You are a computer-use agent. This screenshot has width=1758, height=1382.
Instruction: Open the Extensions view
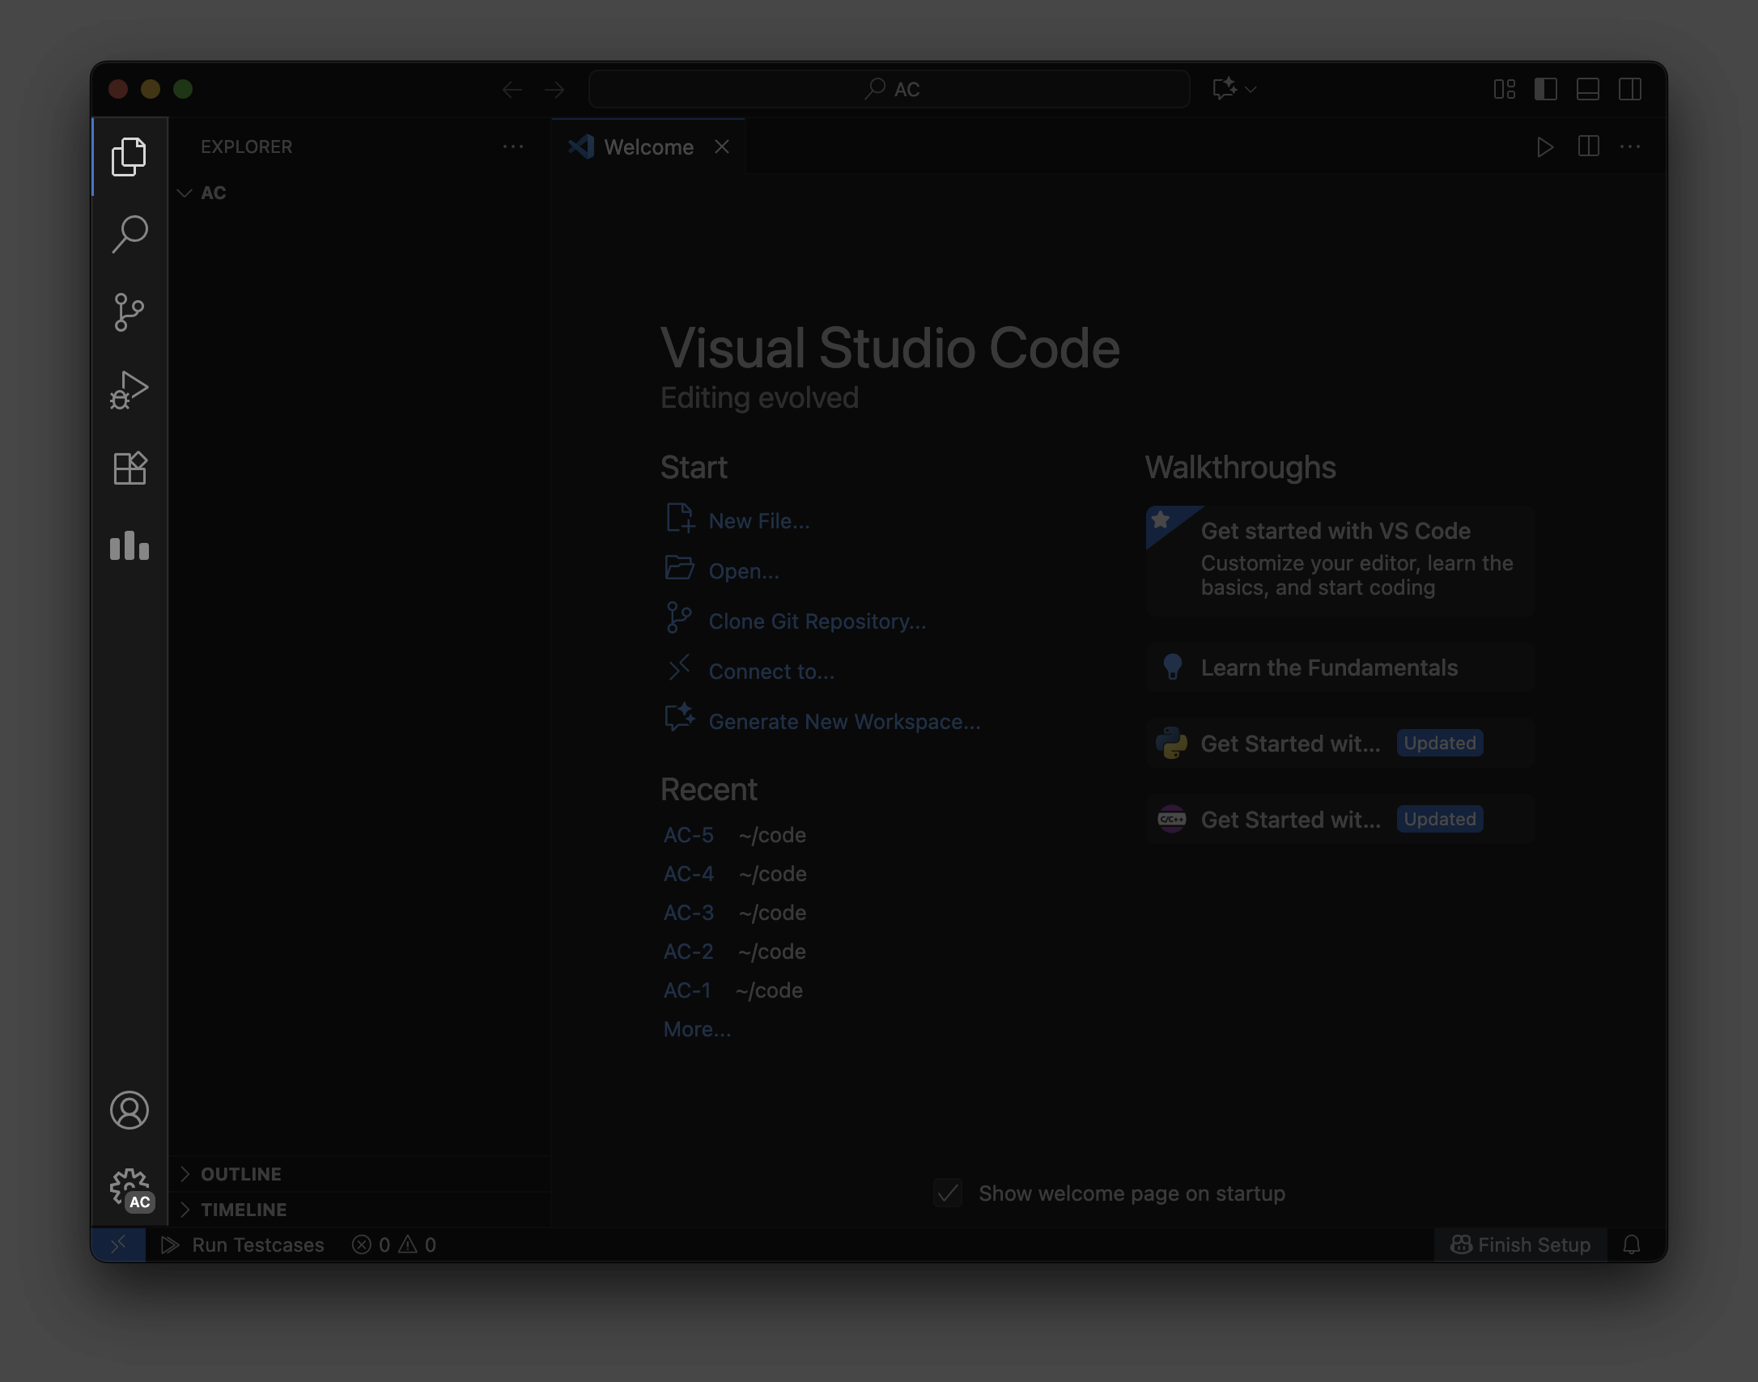pyautogui.click(x=130, y=468)
